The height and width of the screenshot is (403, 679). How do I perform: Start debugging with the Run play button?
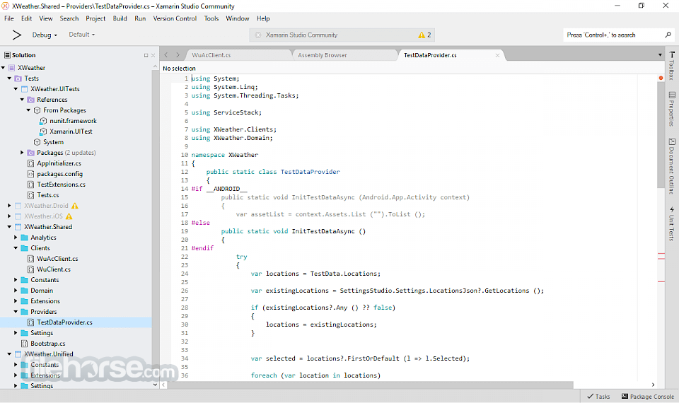point(16,35)
